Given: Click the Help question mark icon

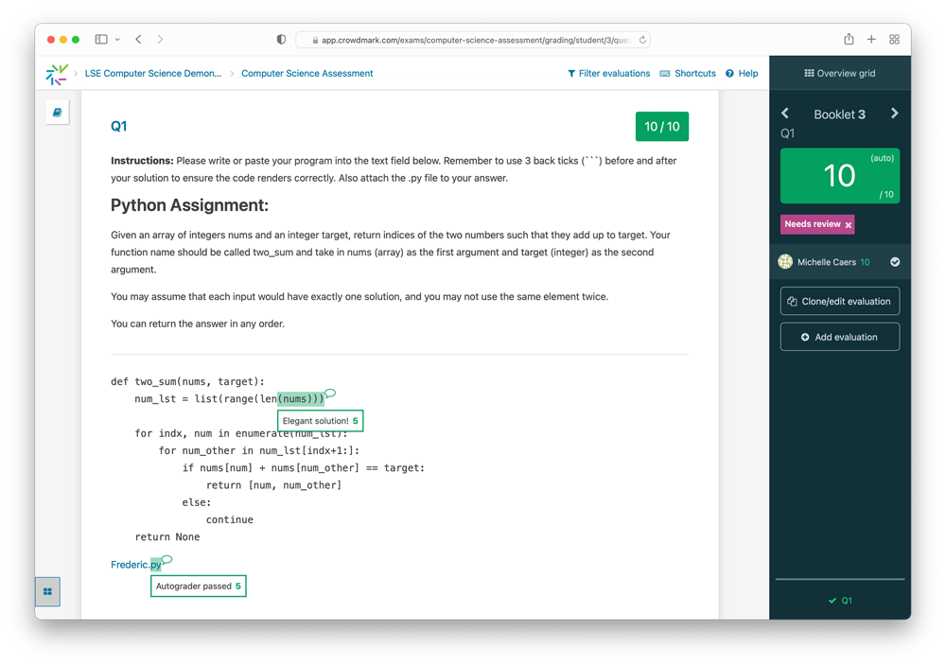Looking at the screenshot, I should point(728,73).
